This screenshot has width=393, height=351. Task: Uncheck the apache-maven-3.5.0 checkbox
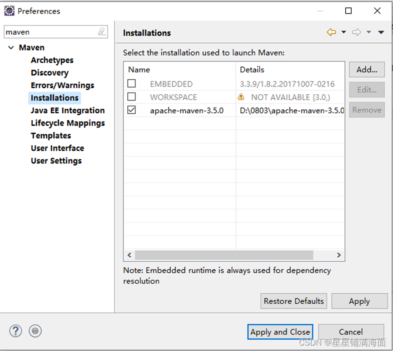click(132, 110)
